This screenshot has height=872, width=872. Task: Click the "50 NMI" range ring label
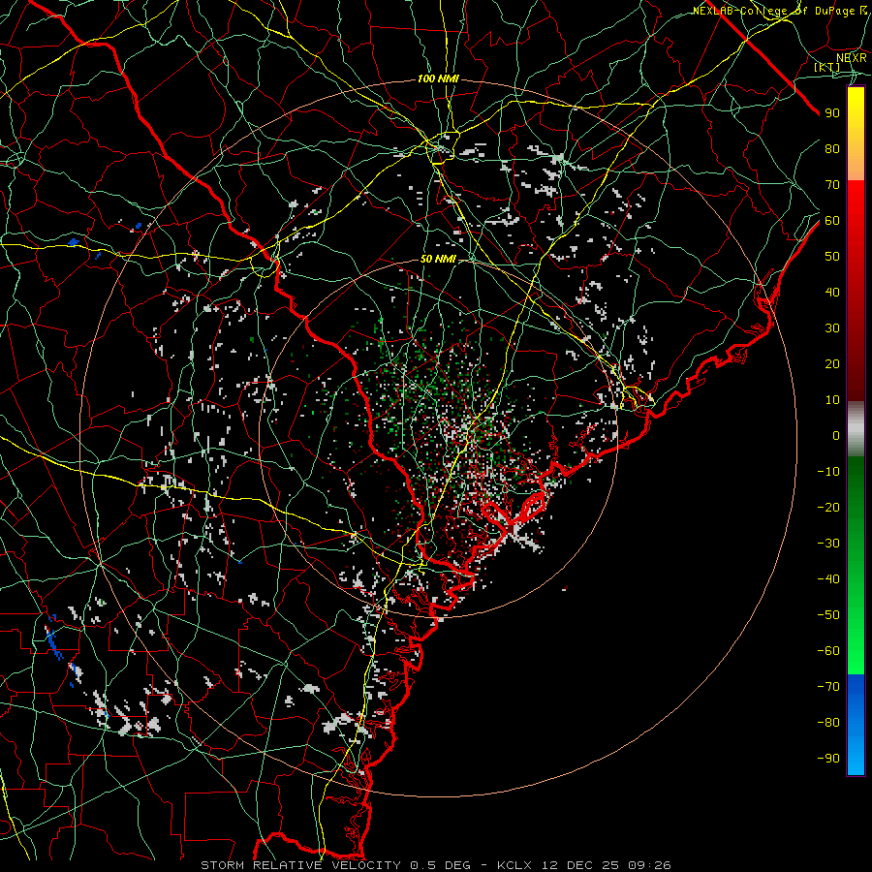pos(438,259)
